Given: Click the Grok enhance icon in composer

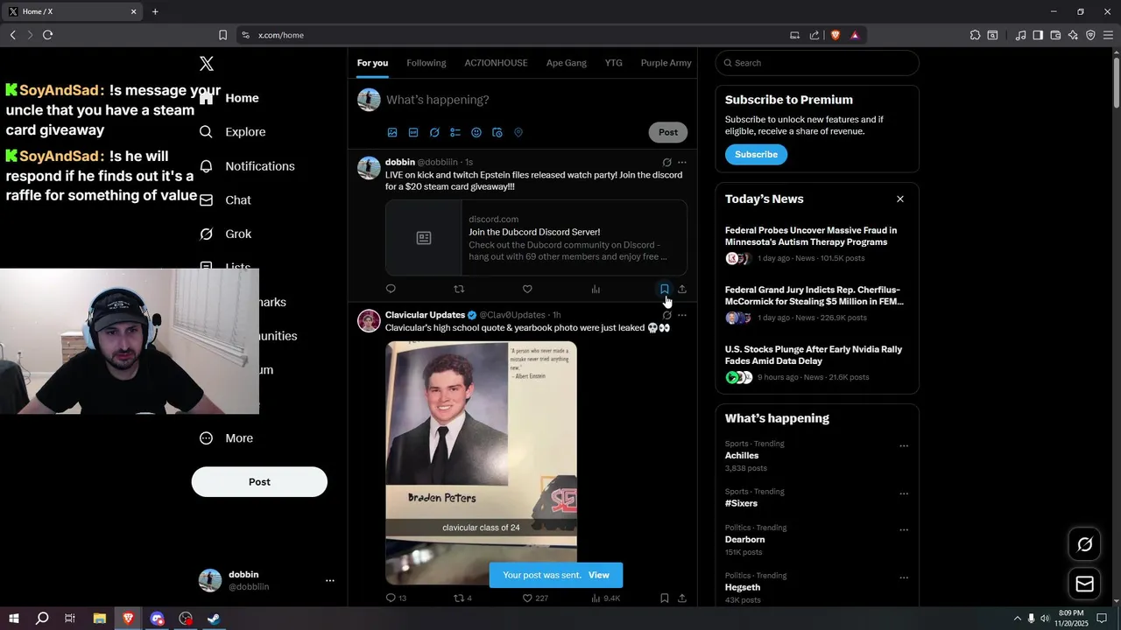Looking at the screenshot, I should tap(434, 133).
